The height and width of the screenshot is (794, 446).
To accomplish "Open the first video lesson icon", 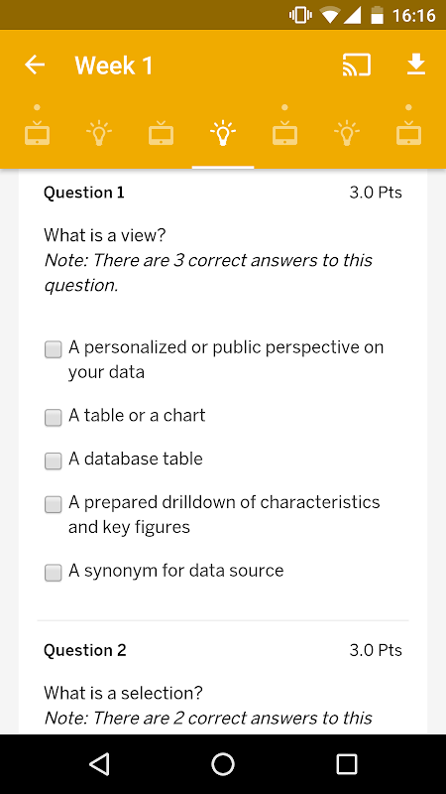I will coord(38,133).
